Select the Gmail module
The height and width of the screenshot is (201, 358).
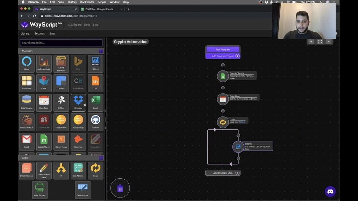(x=27, y=142)
